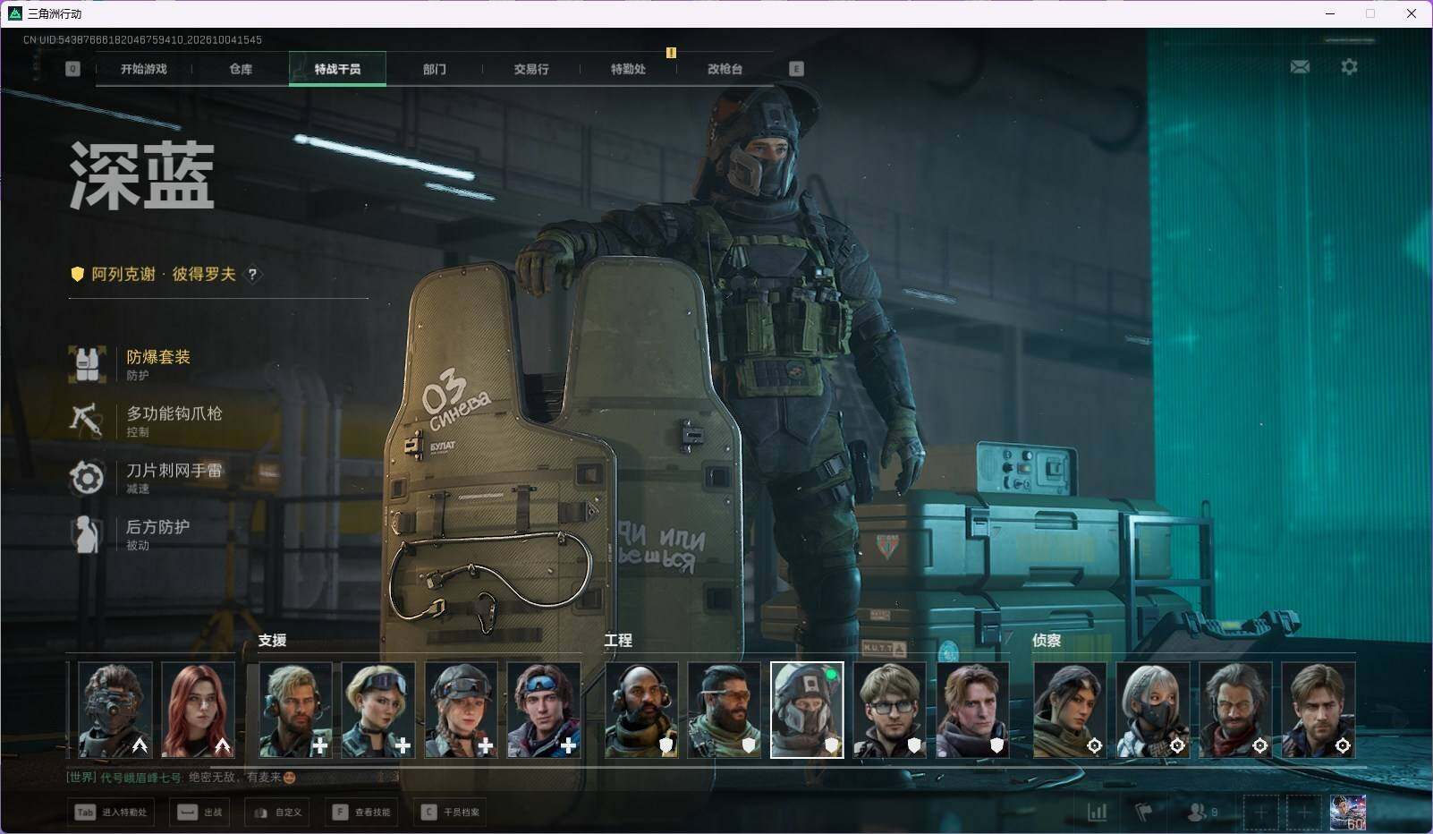Select the 多功能钩爪枪 skill icon

click(x=87, y=421)
